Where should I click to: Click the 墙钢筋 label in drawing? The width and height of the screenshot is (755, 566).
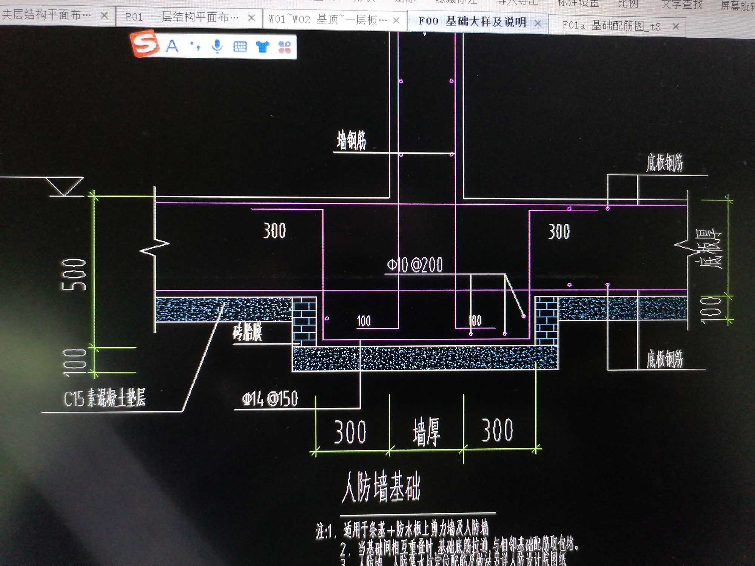click(x=351, y=140)
